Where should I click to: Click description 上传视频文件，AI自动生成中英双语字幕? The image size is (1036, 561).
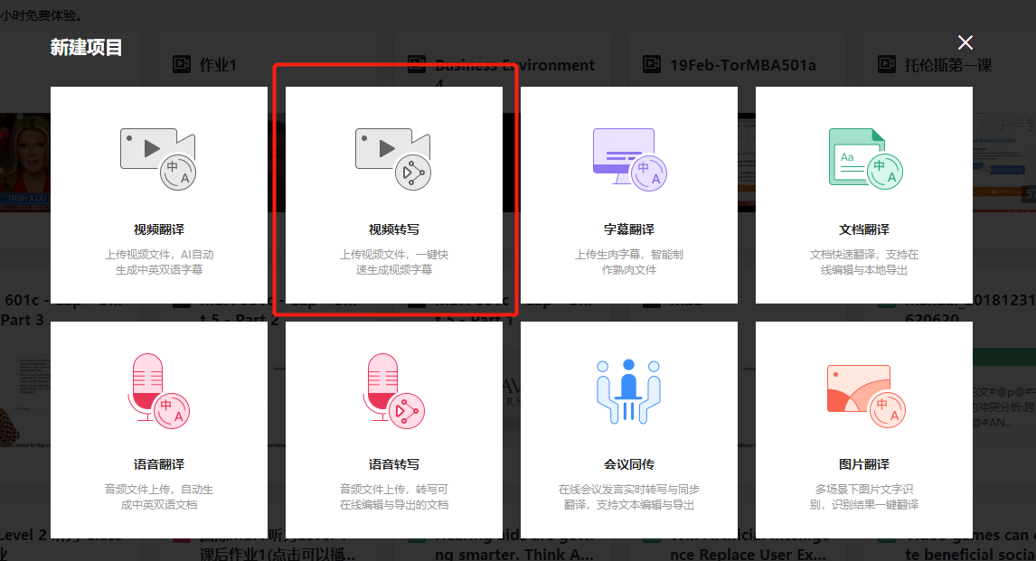point(159,262)
